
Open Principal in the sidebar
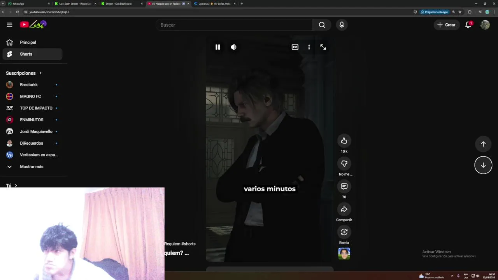click(32, 42)
